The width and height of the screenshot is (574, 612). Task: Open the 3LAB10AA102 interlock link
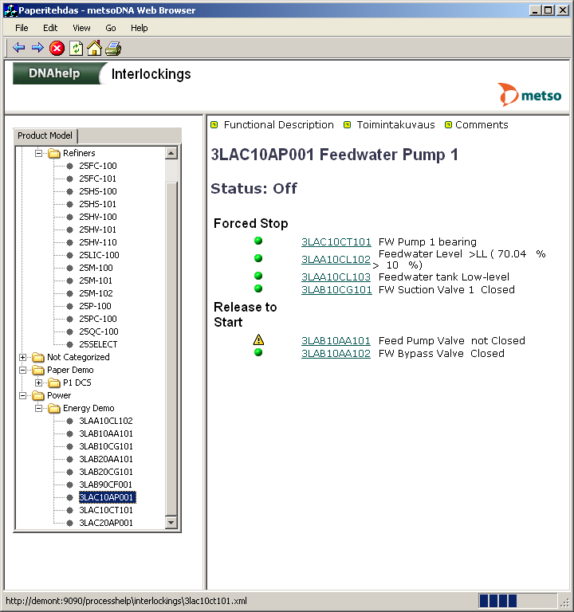point(336,354)
